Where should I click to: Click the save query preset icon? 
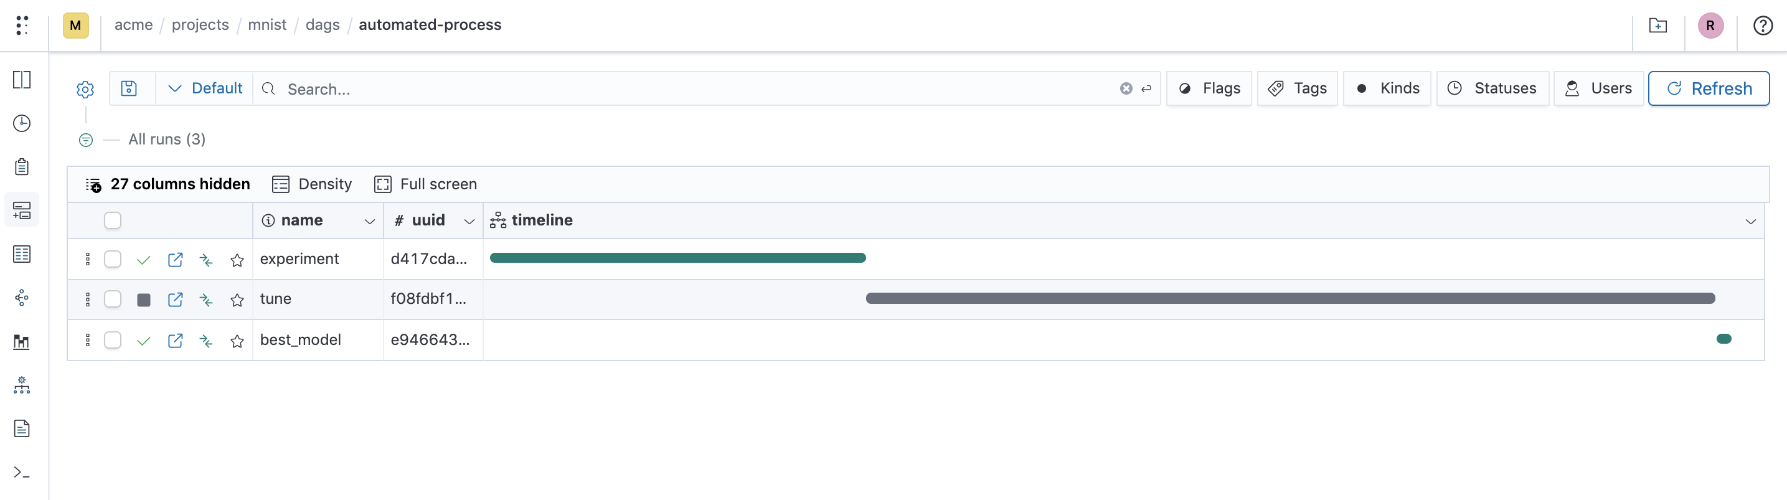[129, 88]
